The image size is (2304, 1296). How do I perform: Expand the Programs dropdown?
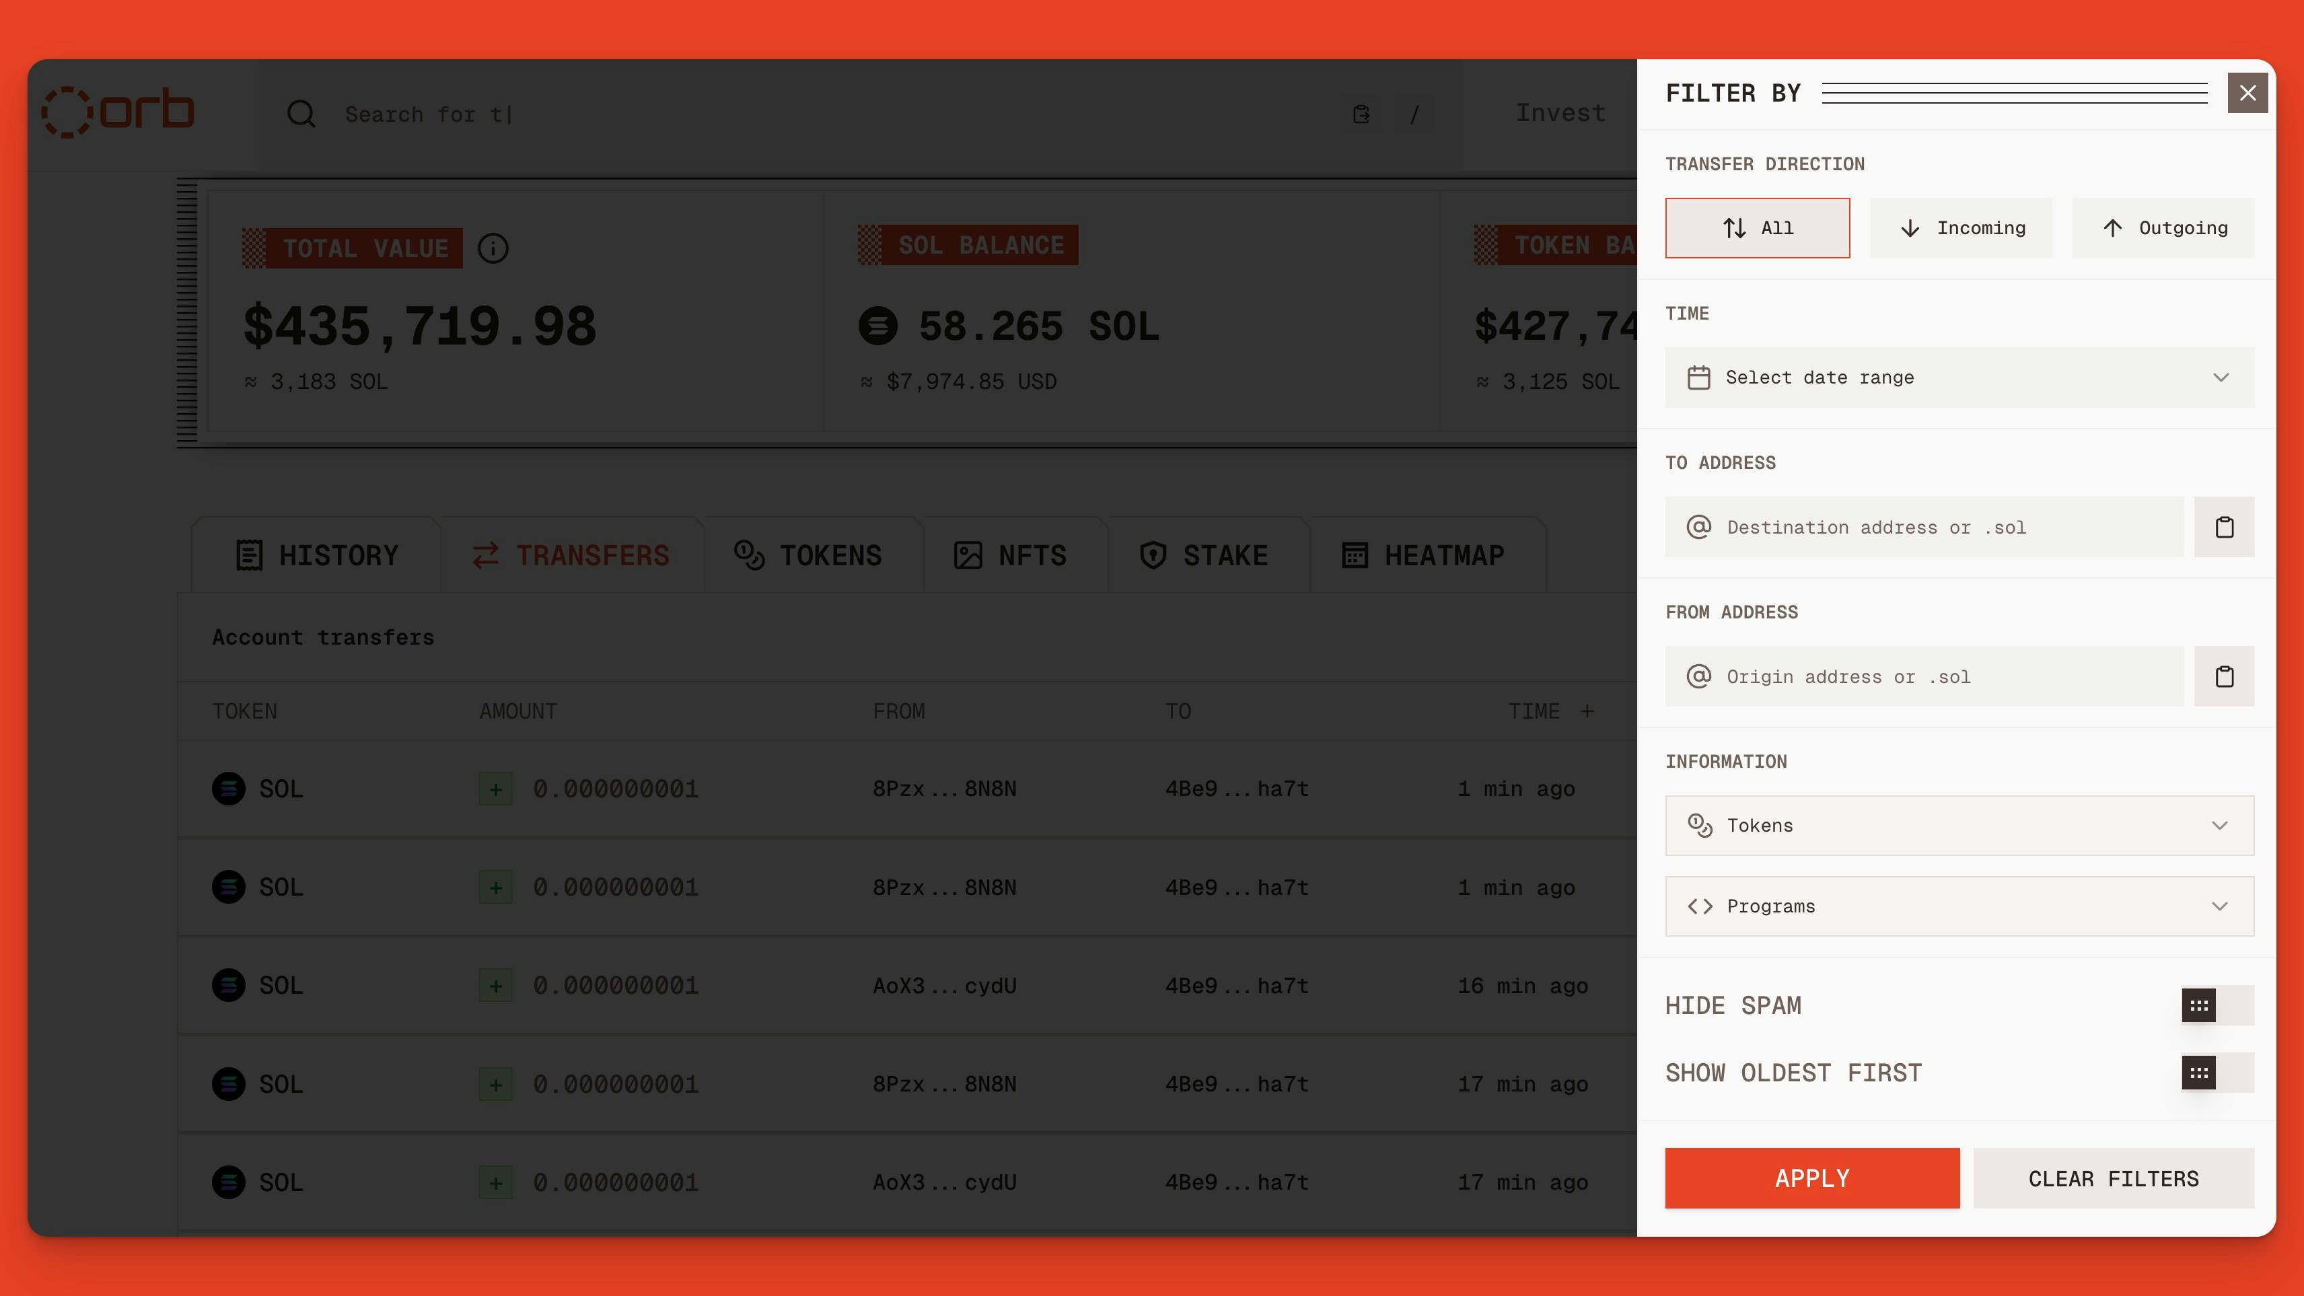[x=1959, y=906]
